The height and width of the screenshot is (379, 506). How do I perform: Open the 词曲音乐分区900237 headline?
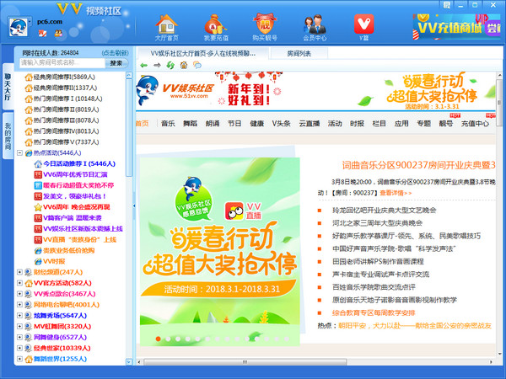point(419,165)
